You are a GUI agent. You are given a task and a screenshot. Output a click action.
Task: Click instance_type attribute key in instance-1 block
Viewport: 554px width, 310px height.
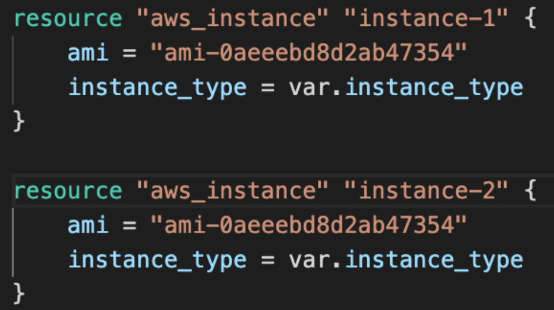(157, 88)
